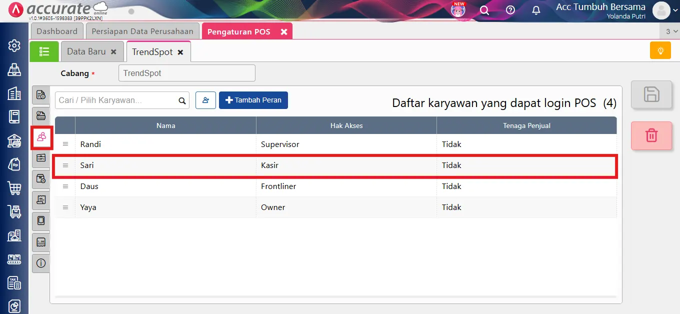Expand the user account menu arrow
Viewport: 680px width, 314px height.
coord(675,10)
